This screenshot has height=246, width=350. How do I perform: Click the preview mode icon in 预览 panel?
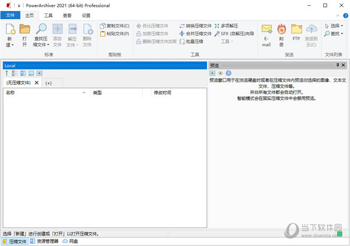pos(212,73)
